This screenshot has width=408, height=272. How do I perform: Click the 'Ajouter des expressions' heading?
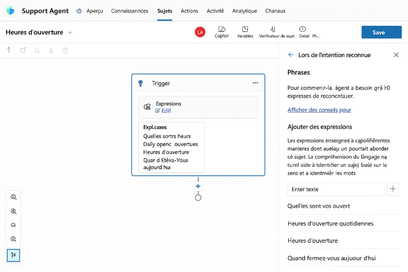[320, 127]
